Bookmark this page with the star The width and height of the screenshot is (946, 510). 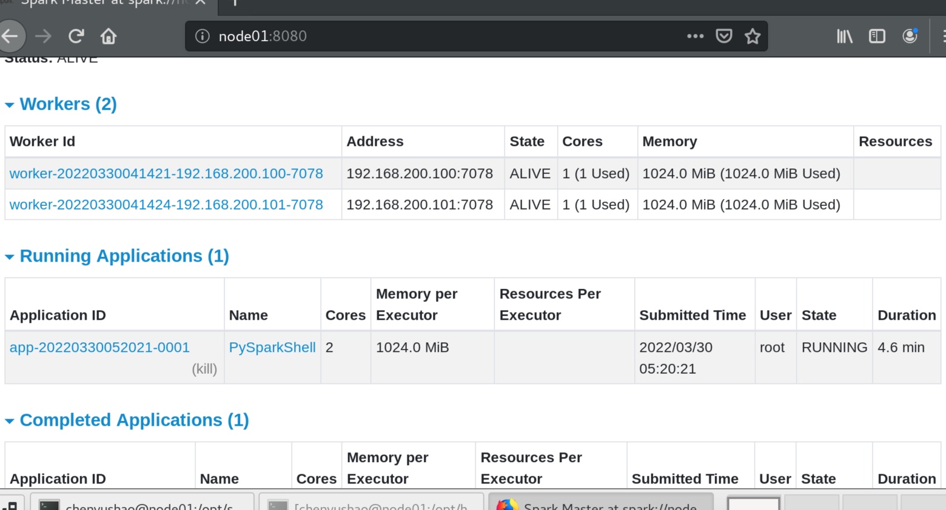click(x=753, y=36)
